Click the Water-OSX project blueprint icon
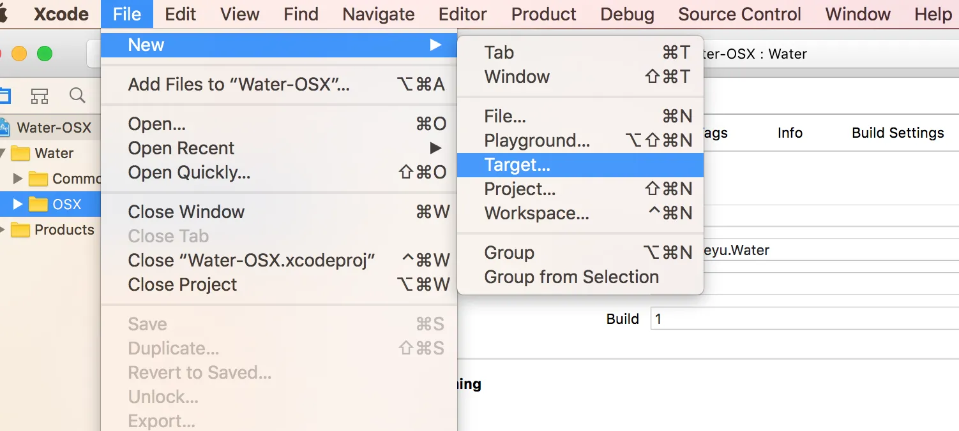 pyautogui.click(x=5, y=128)
